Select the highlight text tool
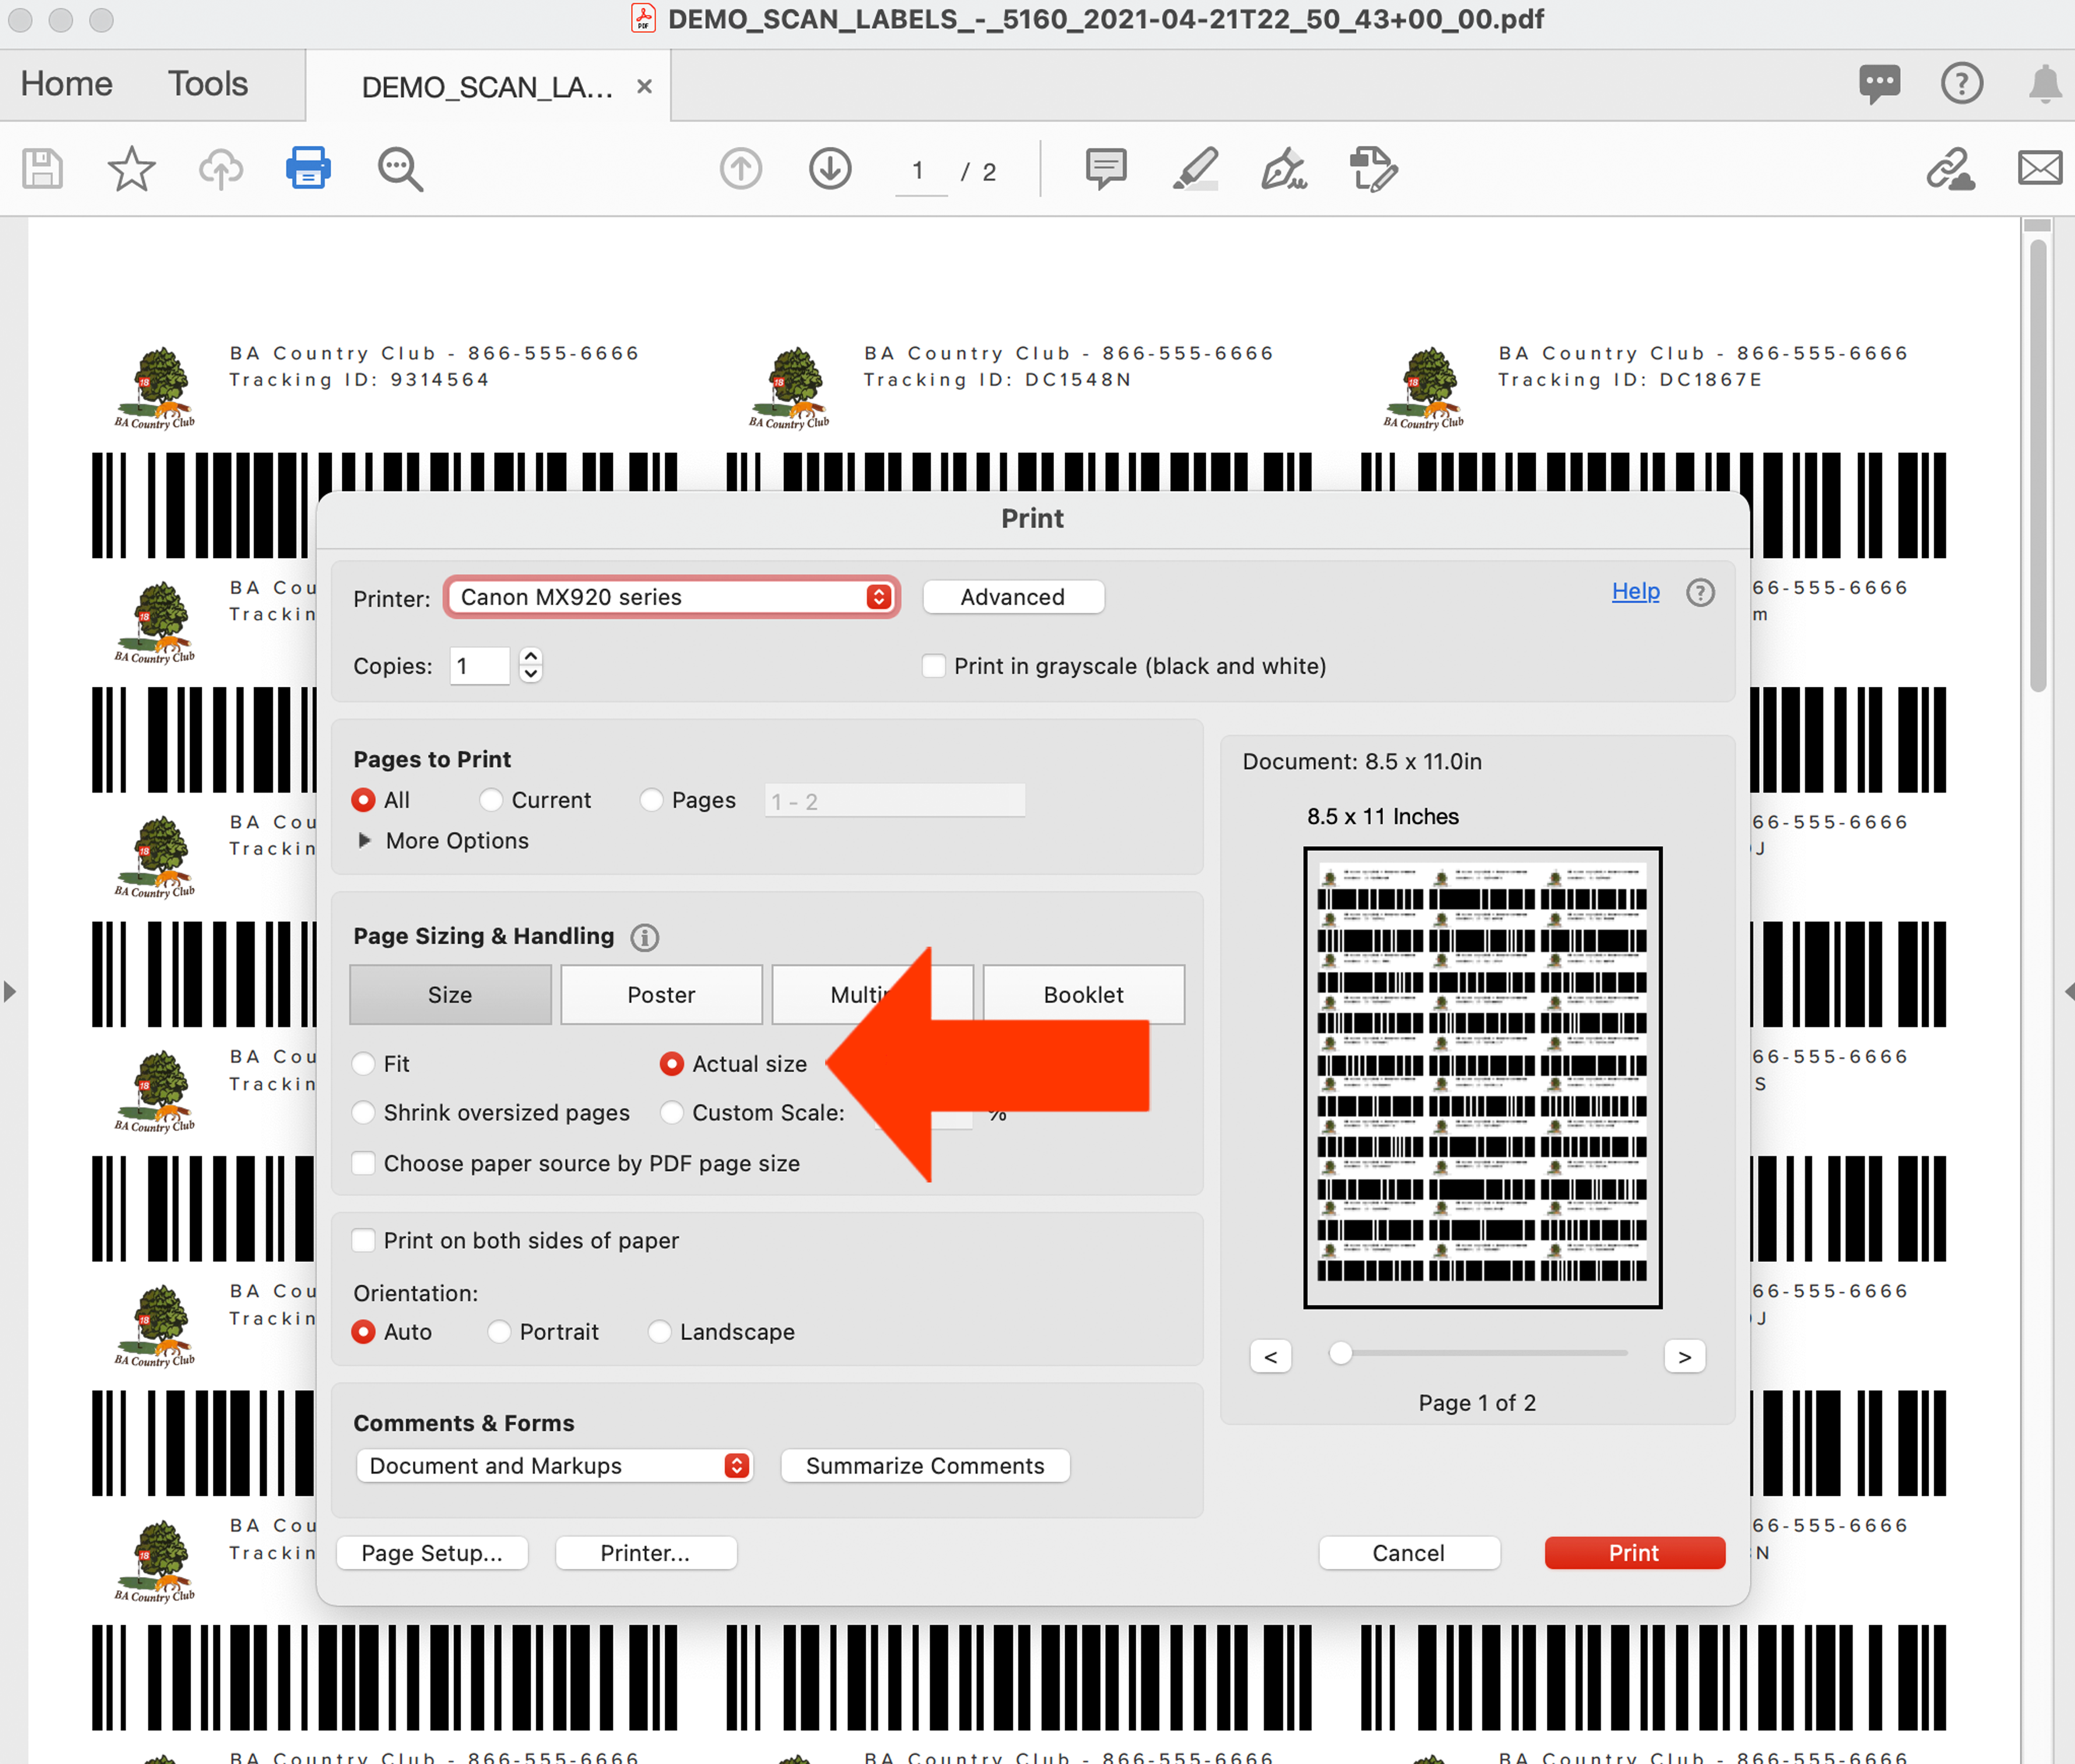Viewport: 2075px width, 1764px height. [1195, 169]
